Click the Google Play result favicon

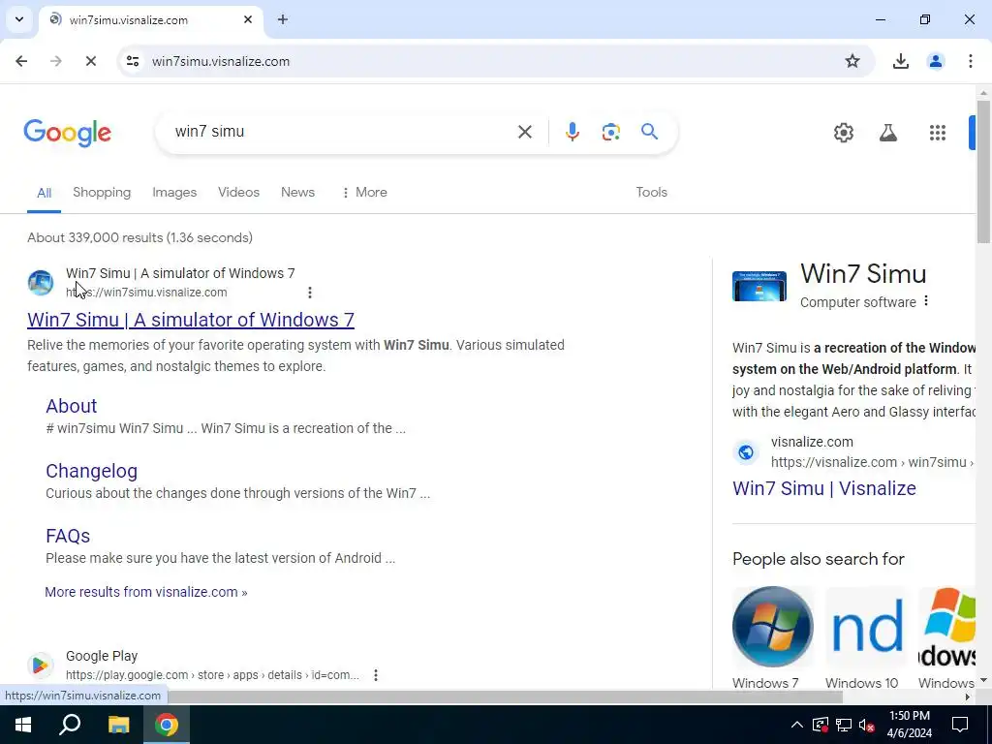click(x=41, y=665)
